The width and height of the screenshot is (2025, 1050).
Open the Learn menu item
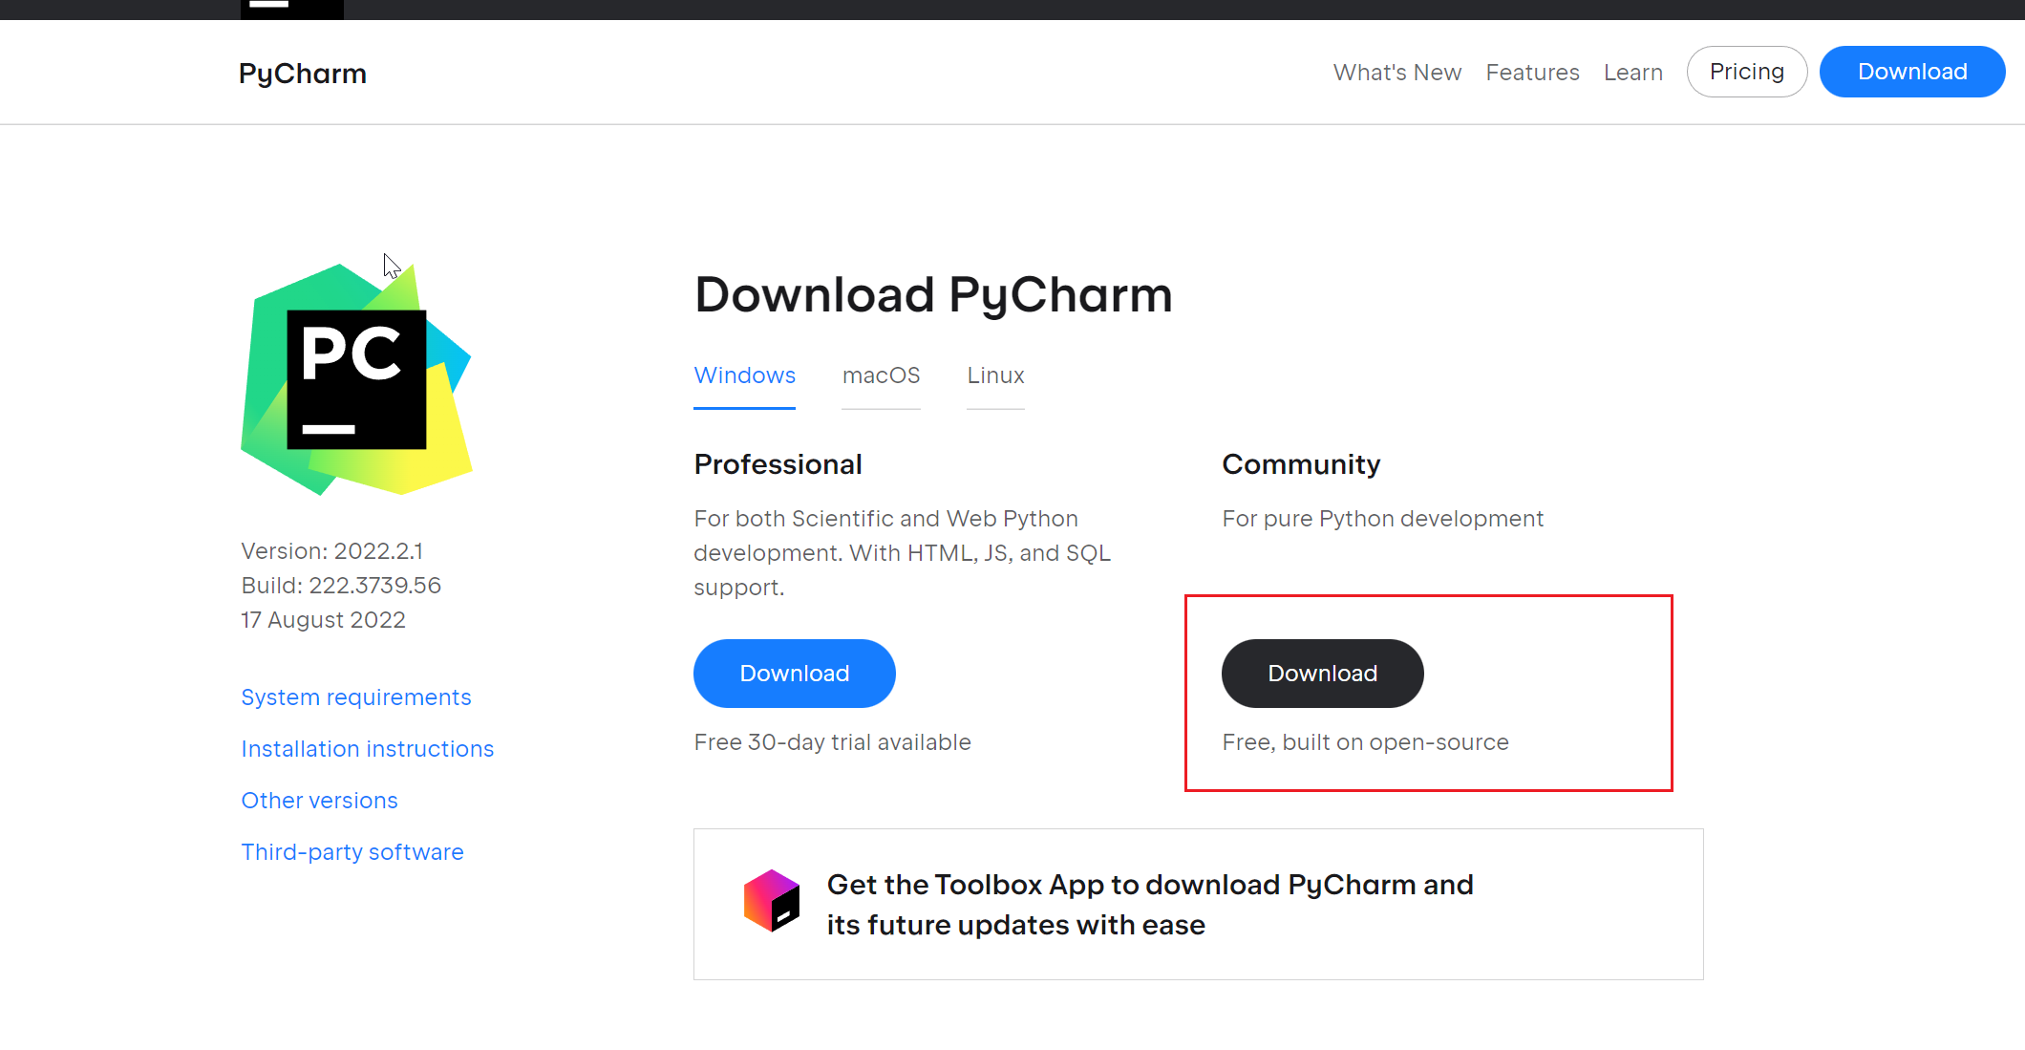pos(1632,73)
